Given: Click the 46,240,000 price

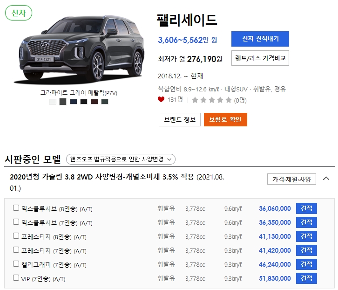Looking at the screenshot, I should click(x=275, y=264).
